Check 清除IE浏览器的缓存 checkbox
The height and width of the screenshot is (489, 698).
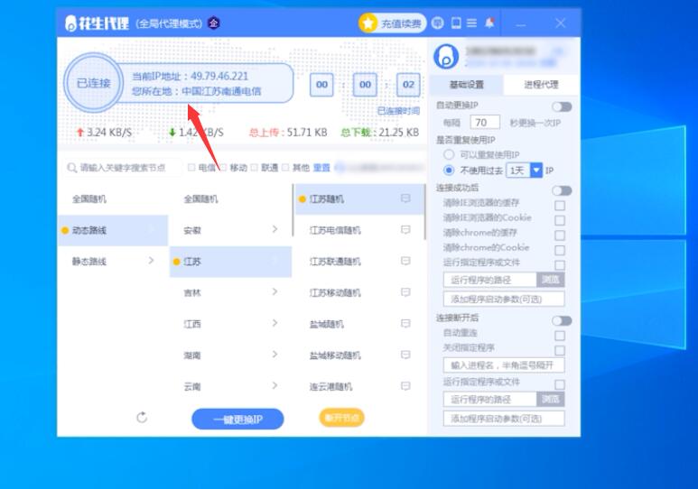coord(560,206)
